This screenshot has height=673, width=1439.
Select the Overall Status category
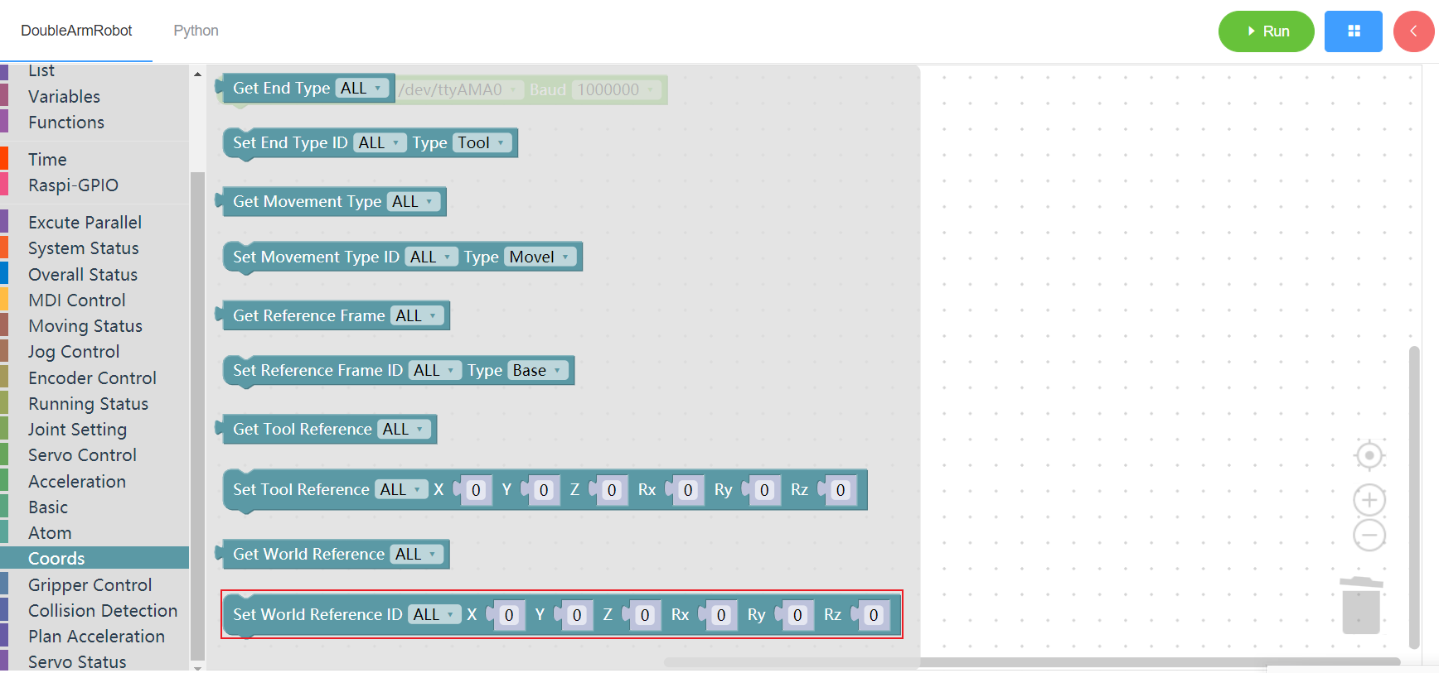pyautogui.click(x=94, y=274)
